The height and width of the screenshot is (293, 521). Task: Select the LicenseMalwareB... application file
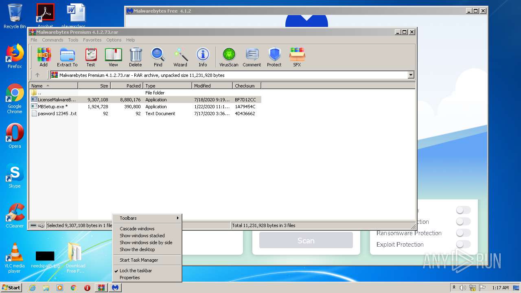tap(145, 100)
